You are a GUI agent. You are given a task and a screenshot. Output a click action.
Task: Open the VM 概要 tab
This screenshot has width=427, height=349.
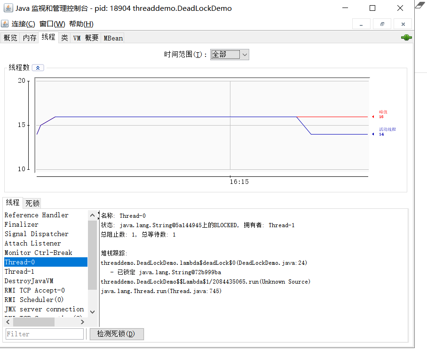coord(86,38)
